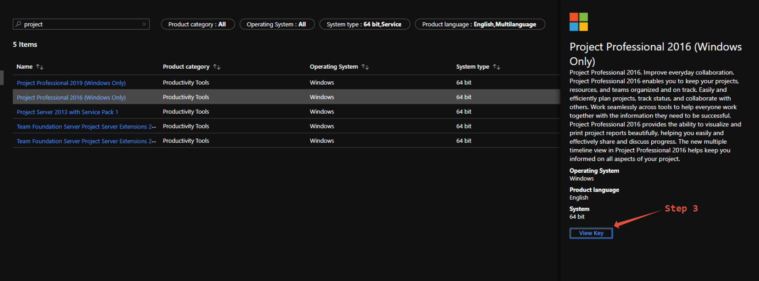Click Productivity Tools cell in Project Professional 2019 row

click(186, 83)
